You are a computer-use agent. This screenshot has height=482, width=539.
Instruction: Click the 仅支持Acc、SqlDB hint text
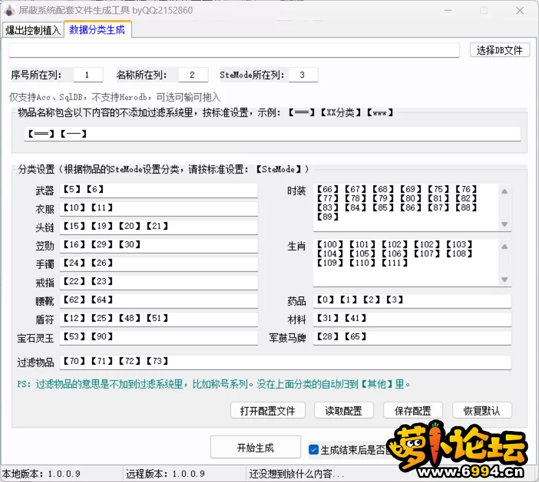tap(114, 97)
